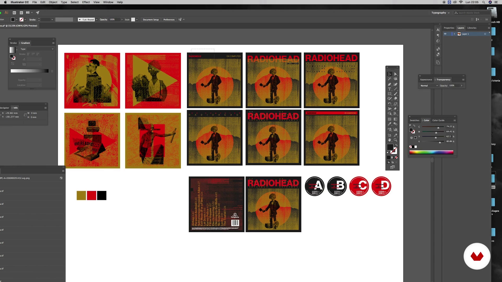Set toolbox paint mode to Color
Image resolution: width=502 pixels, height=282 pixels.
[388, 157]
